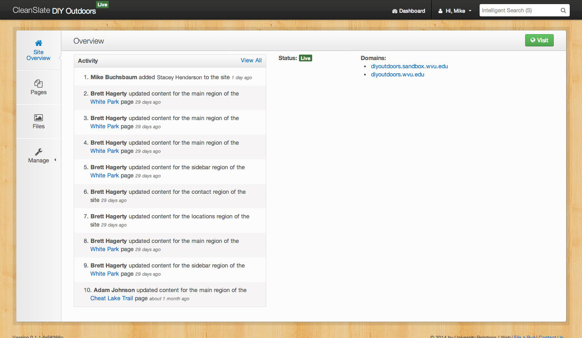Image resolution: width=582 pixels, height=338 pixels.
Task: Open White Park link in activity 4
Action: [x=105, y=151]
